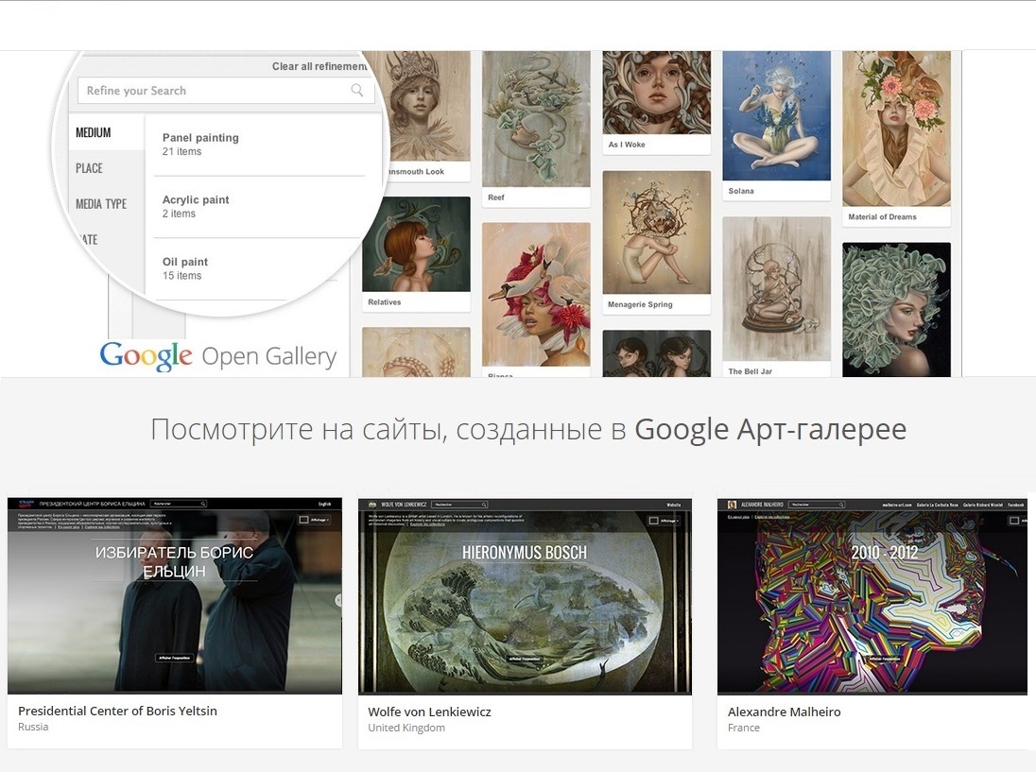Click the ИЗБИРАТЕЛЬ БОРИС ЕЛЬЦИН heading
The width and height of the screenshot is (1036, 772).
[x=175, y=562]
